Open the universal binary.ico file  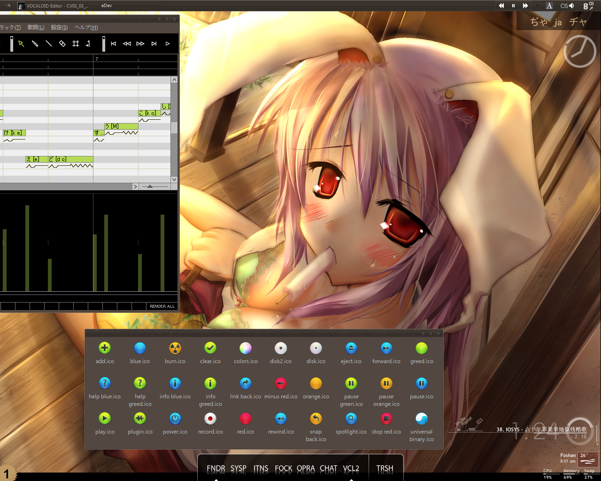pos(422,427)
